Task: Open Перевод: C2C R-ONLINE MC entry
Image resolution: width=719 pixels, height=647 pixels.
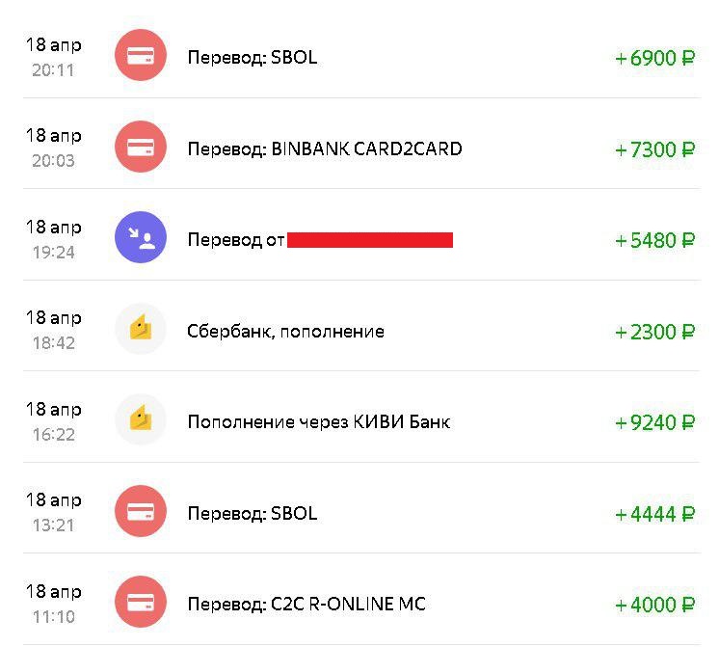Action: 306,604
